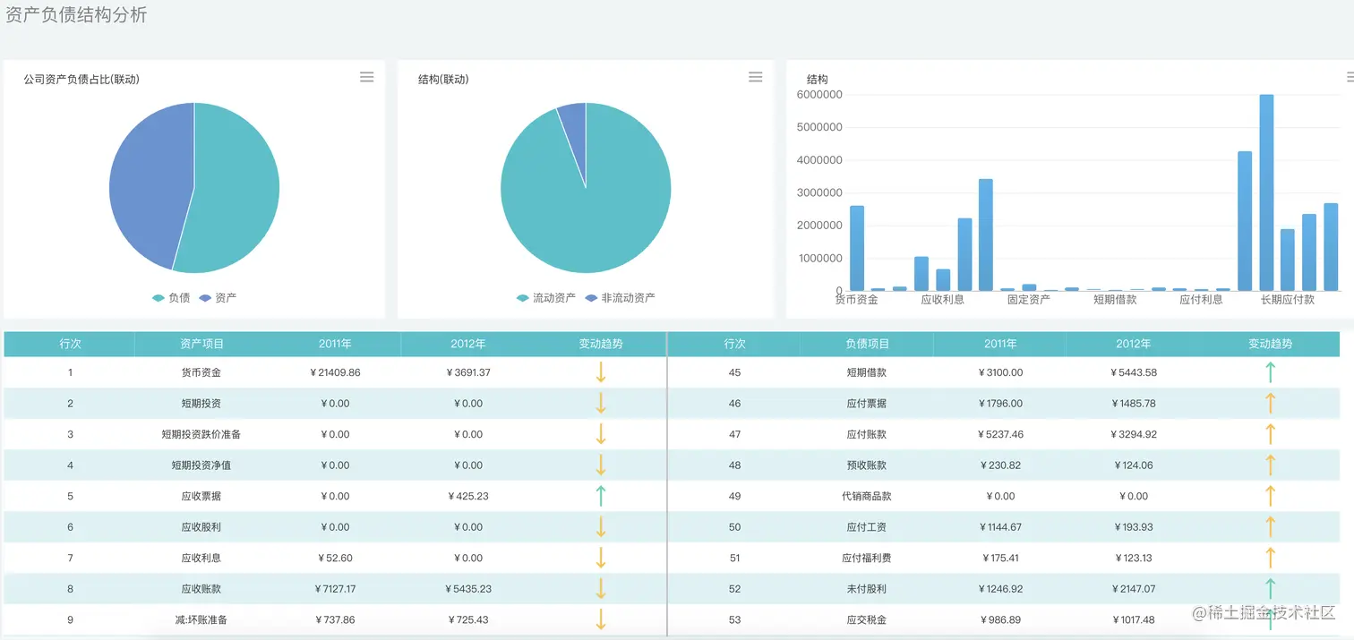This screenshot has width=1354, height=640.
Task: Open the menu icon on 公司资产负债占比 chart
Action: tap(366, 77)
